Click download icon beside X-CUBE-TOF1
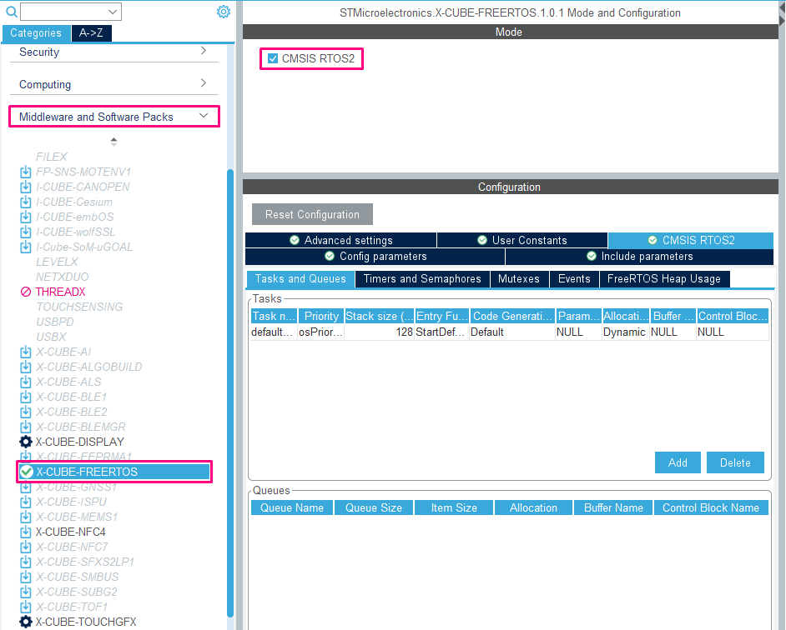This screenshot has width=786, height=630. pos(26,607)
